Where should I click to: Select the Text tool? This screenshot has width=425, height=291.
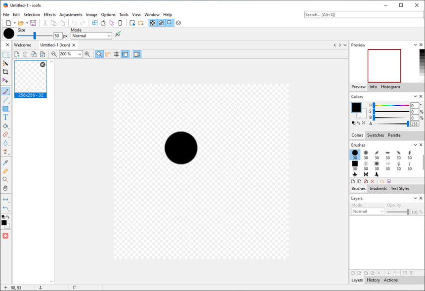(5, 117)
